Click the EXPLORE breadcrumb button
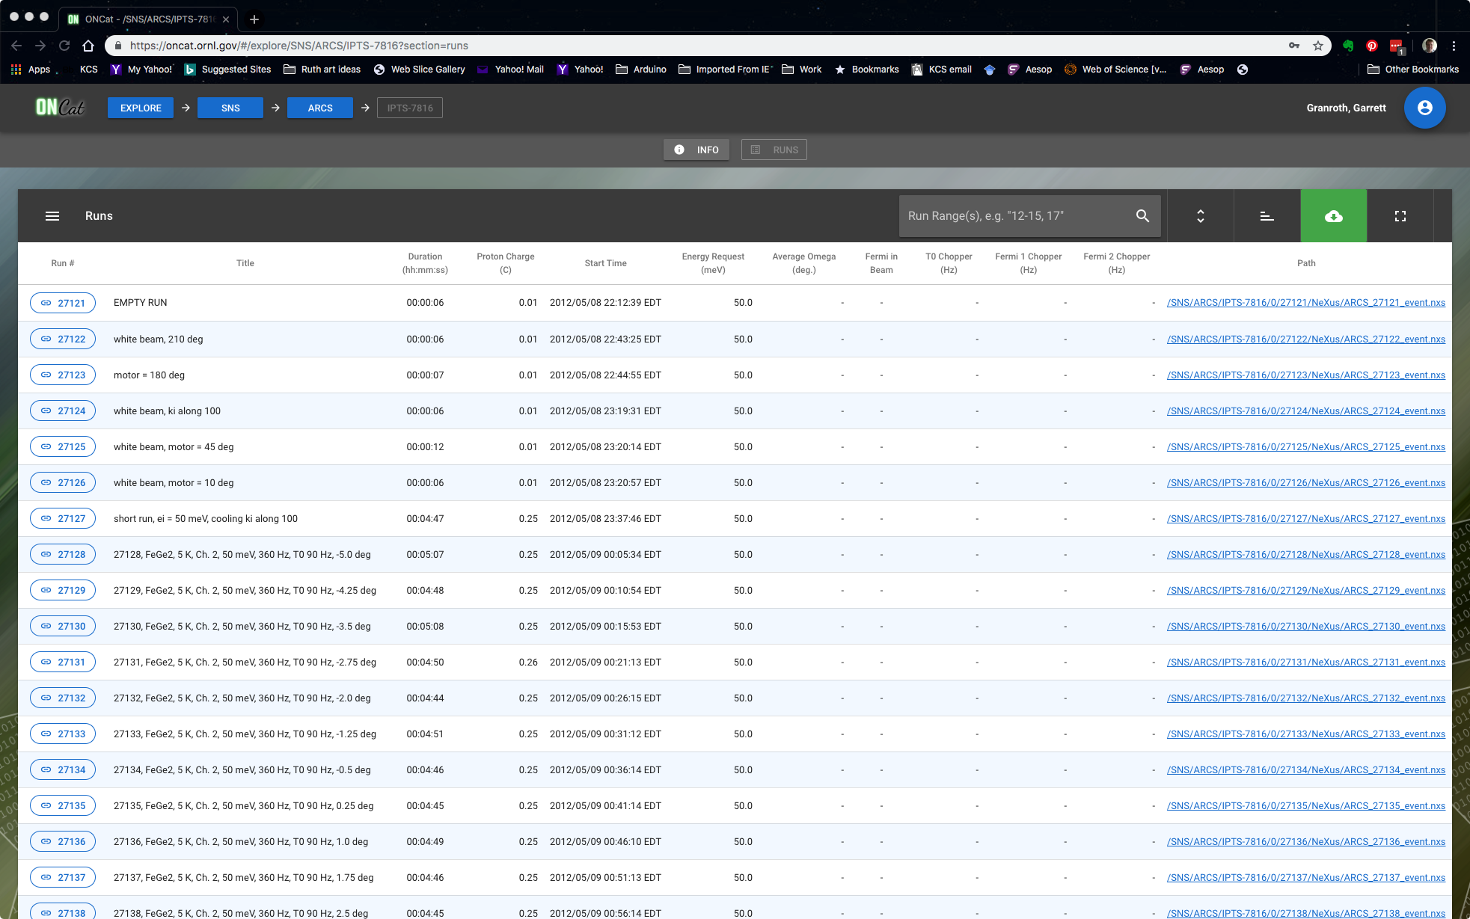Viewport: 1470px width, 919px height. [x=141, y=108]
